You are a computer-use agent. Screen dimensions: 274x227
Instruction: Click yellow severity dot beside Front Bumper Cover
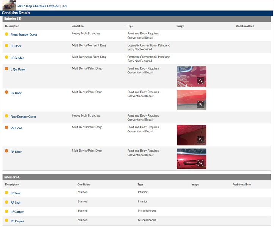tap(6, 34)
